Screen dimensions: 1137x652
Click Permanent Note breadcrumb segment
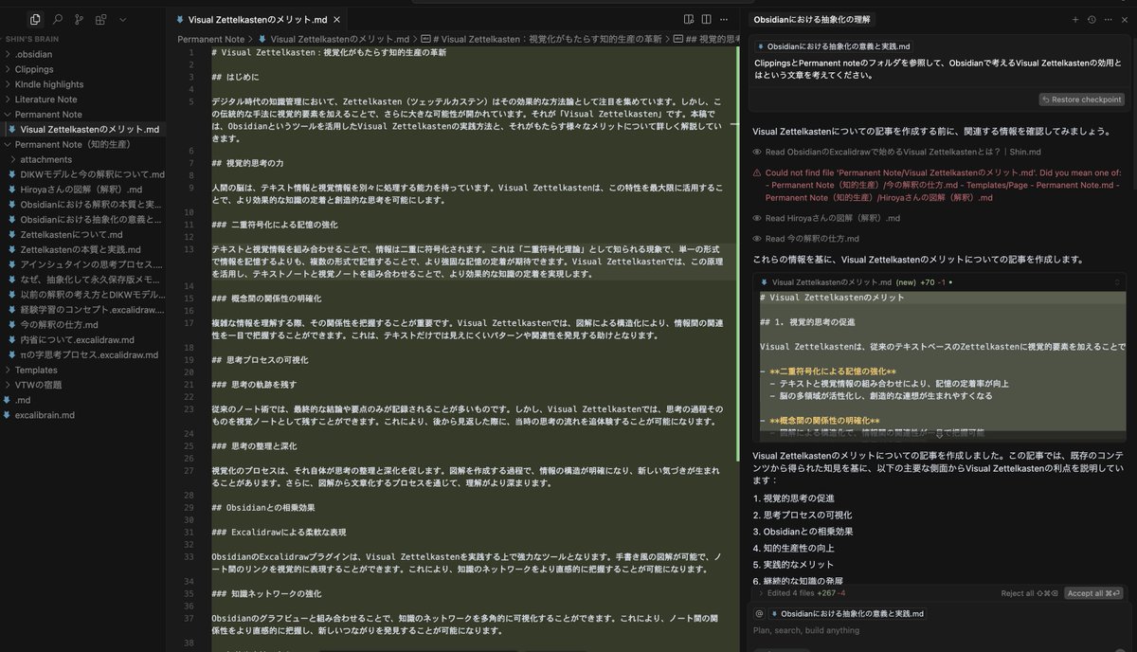click(x=211, y=39)
